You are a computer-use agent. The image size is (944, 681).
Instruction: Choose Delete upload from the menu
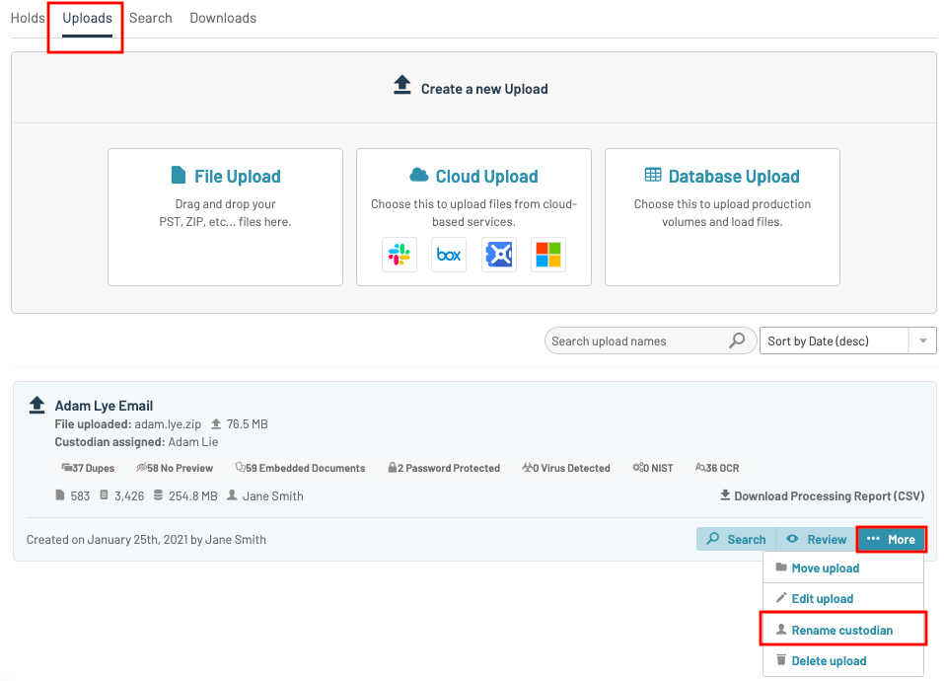pos(842,660)
